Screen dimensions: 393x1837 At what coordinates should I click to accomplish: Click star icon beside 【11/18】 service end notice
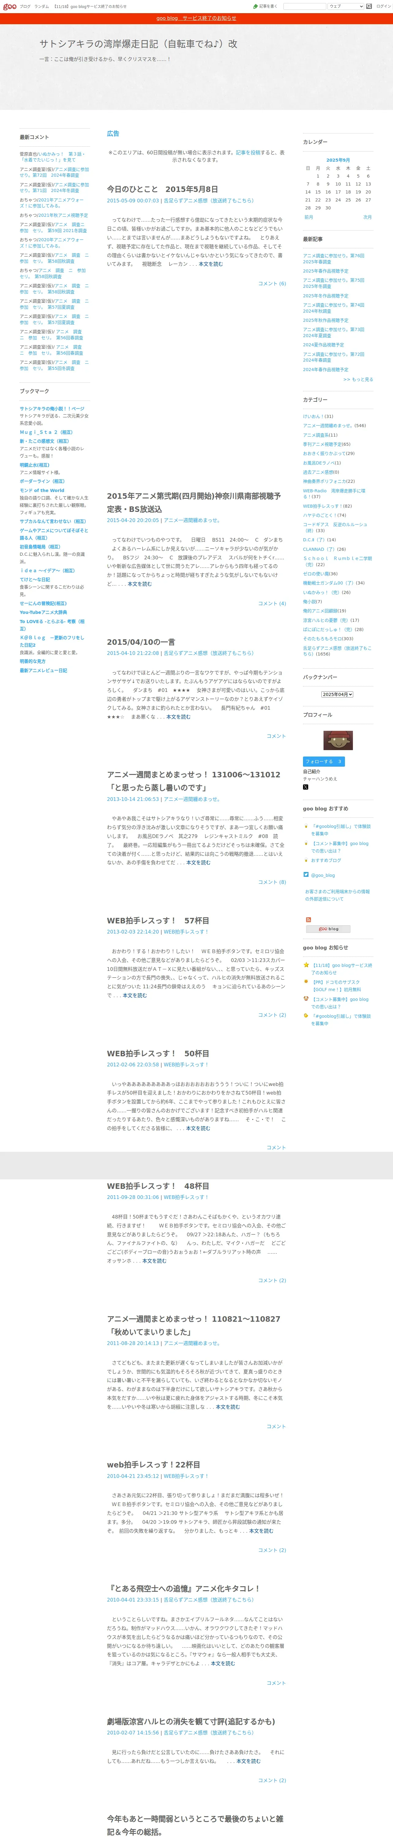(x=306, y=965)
